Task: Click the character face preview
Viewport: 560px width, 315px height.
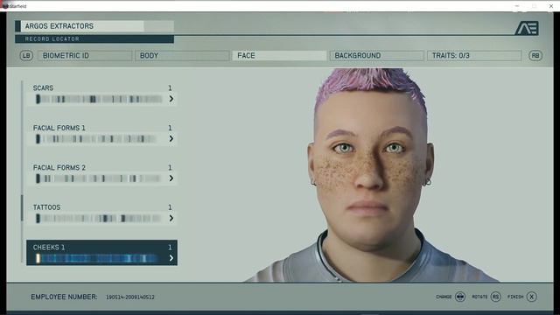Action: [370, 161]
